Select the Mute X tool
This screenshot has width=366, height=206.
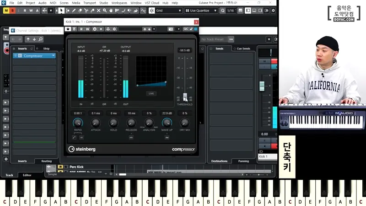[98, 11]
